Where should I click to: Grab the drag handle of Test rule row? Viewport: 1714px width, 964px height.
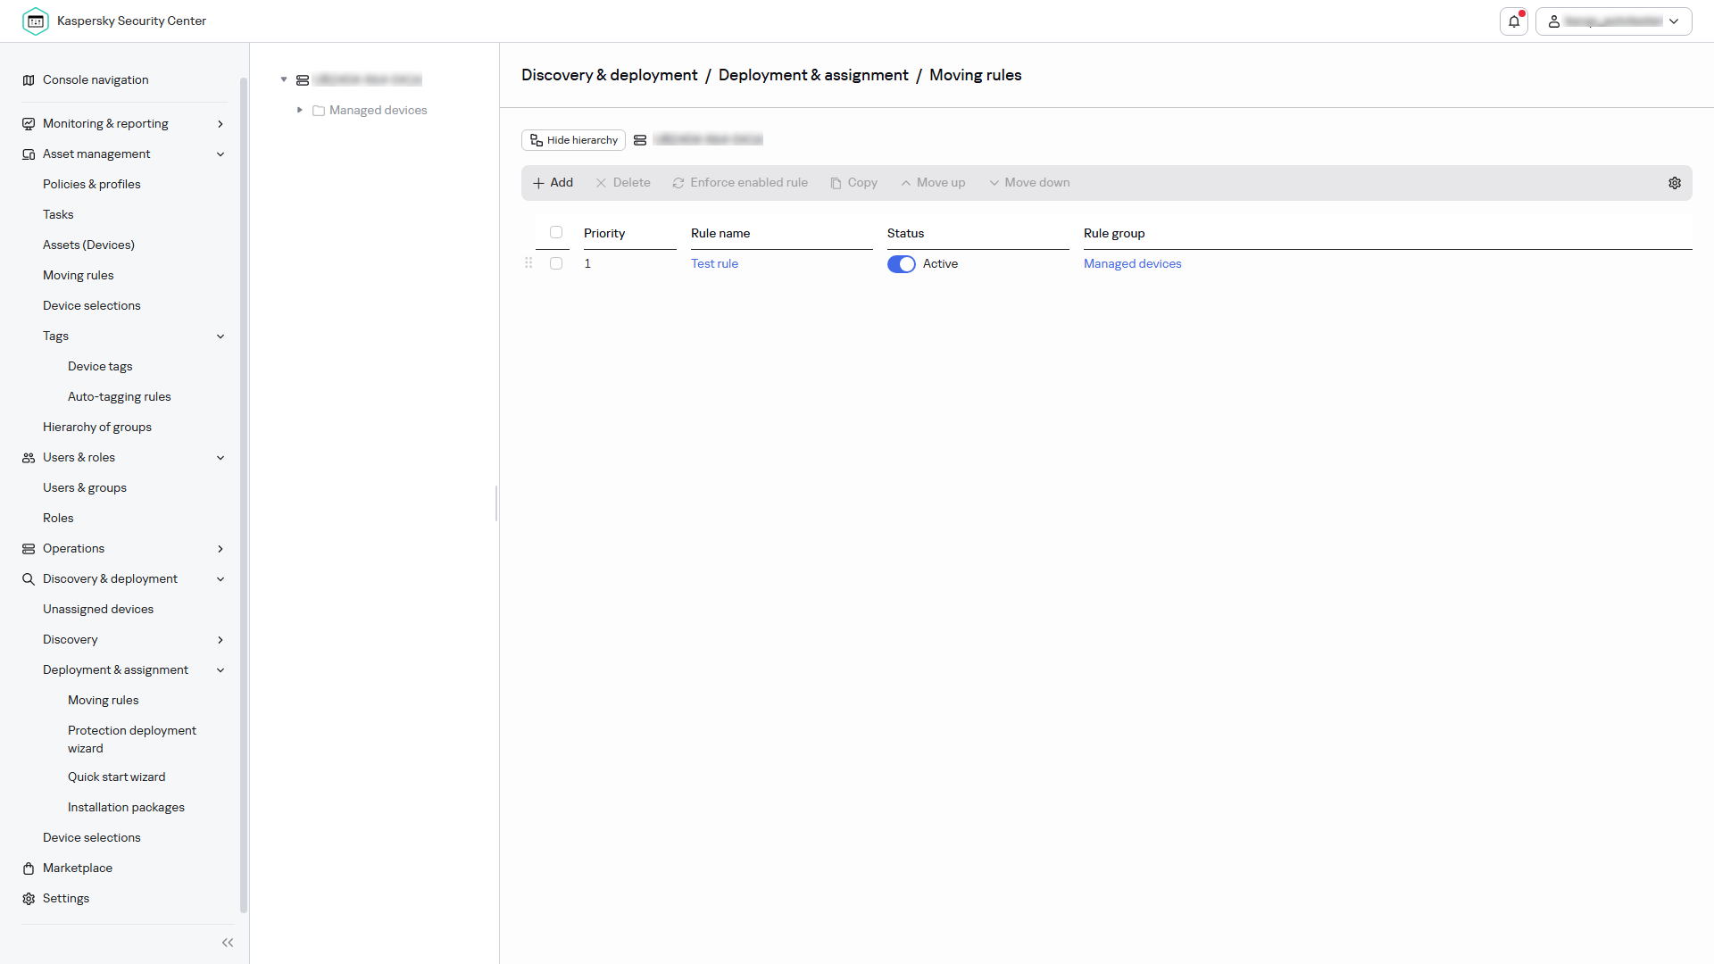[x=528, y=263]
